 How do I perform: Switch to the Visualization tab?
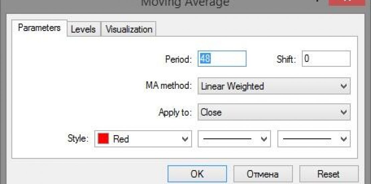coord(129,29)
